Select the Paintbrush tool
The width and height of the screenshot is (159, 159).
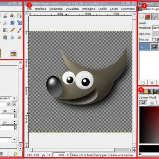click(x=20, y=30)
